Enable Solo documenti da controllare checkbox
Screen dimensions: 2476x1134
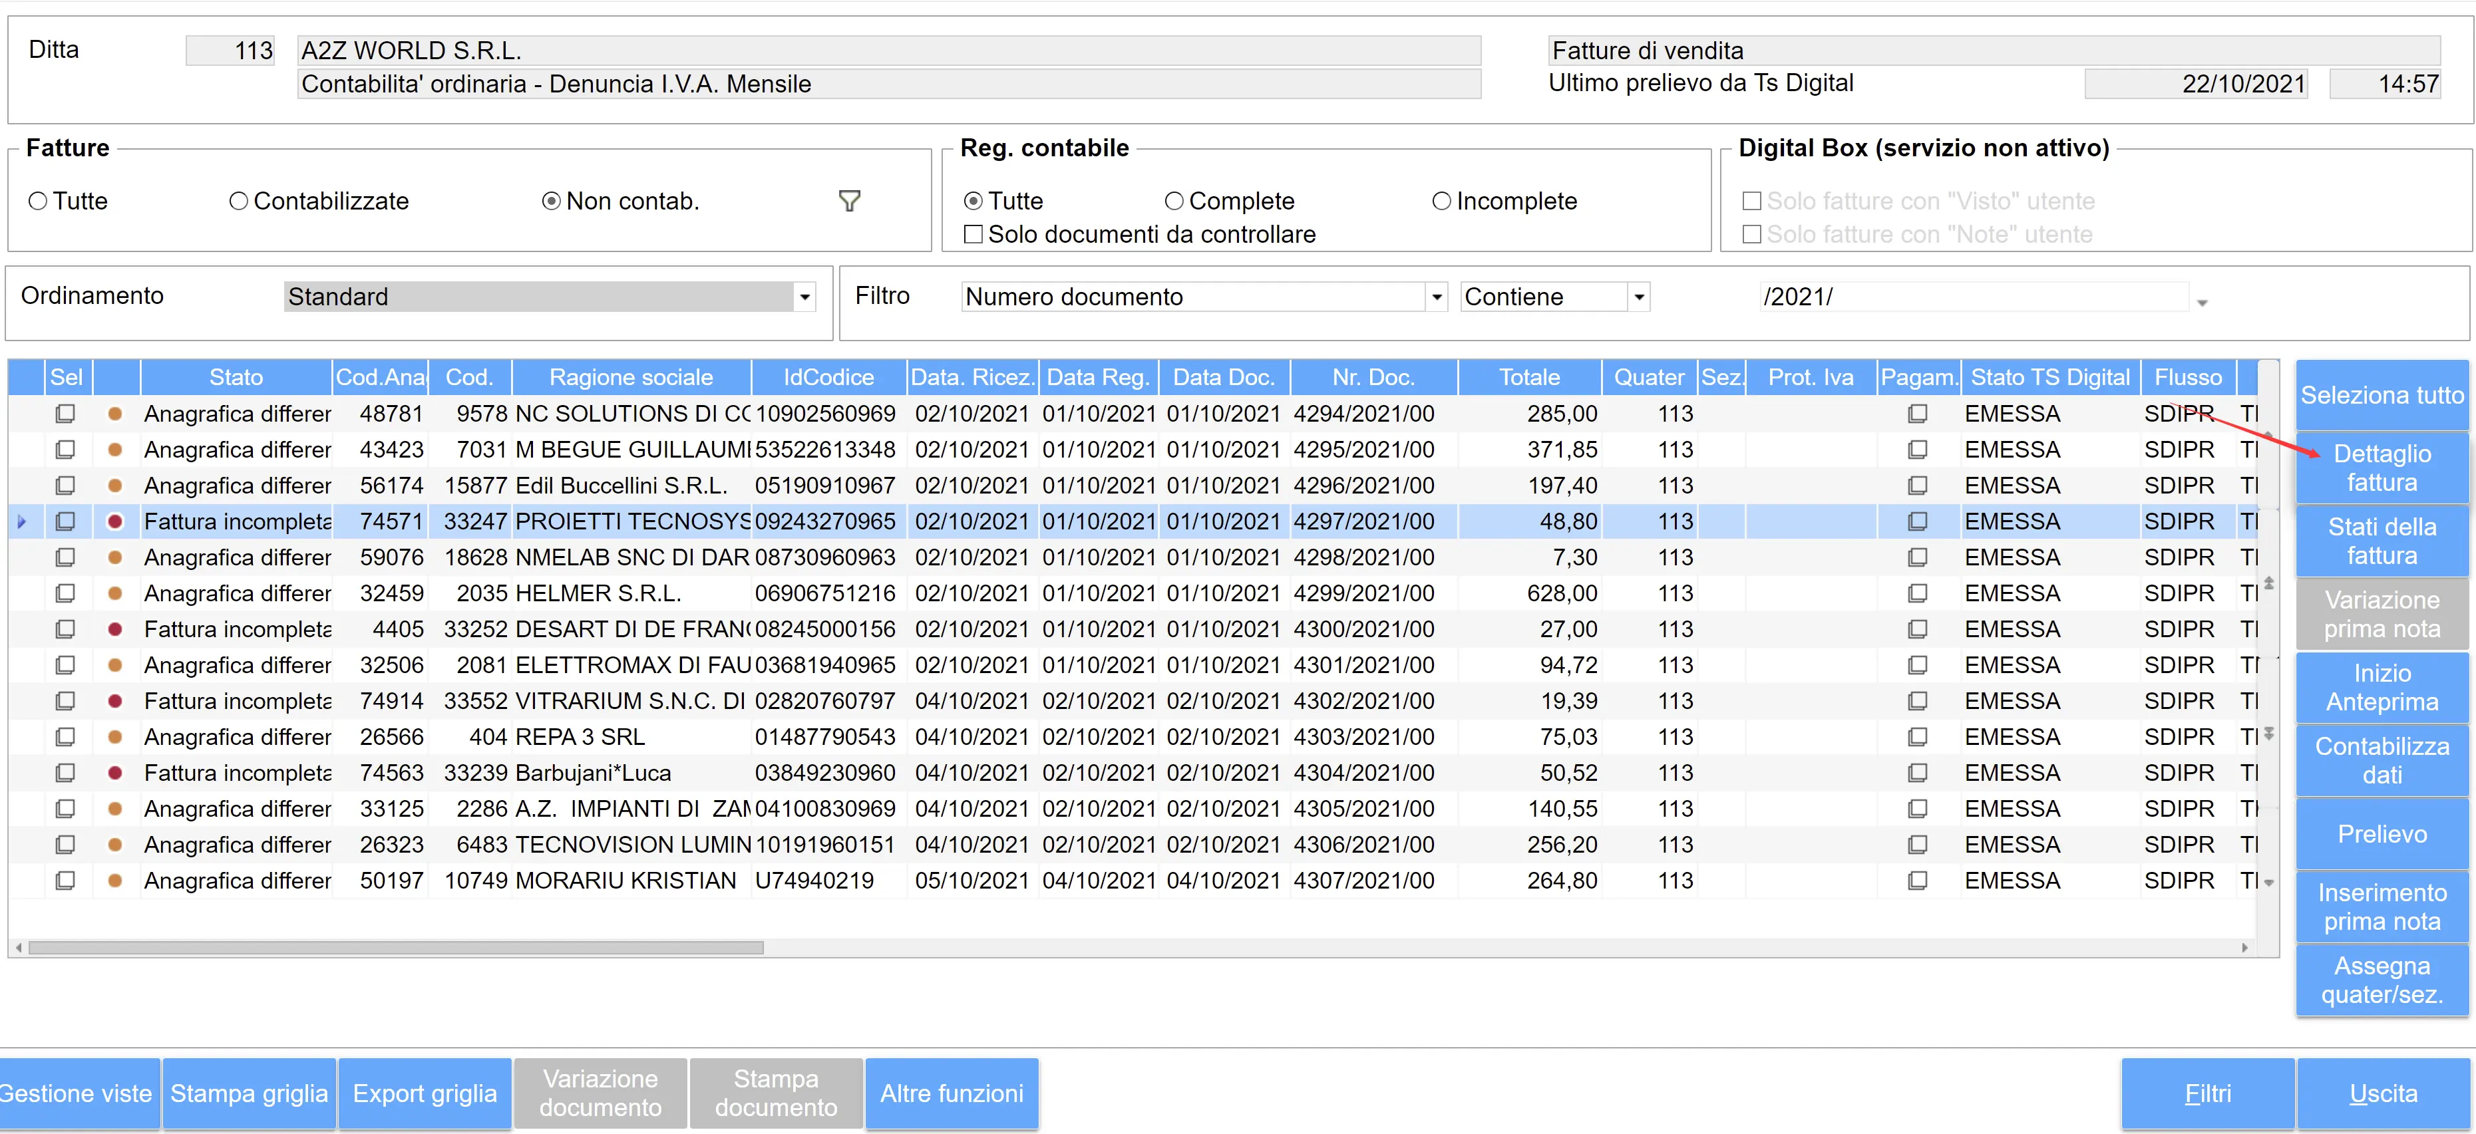click(x=973, y=235)
